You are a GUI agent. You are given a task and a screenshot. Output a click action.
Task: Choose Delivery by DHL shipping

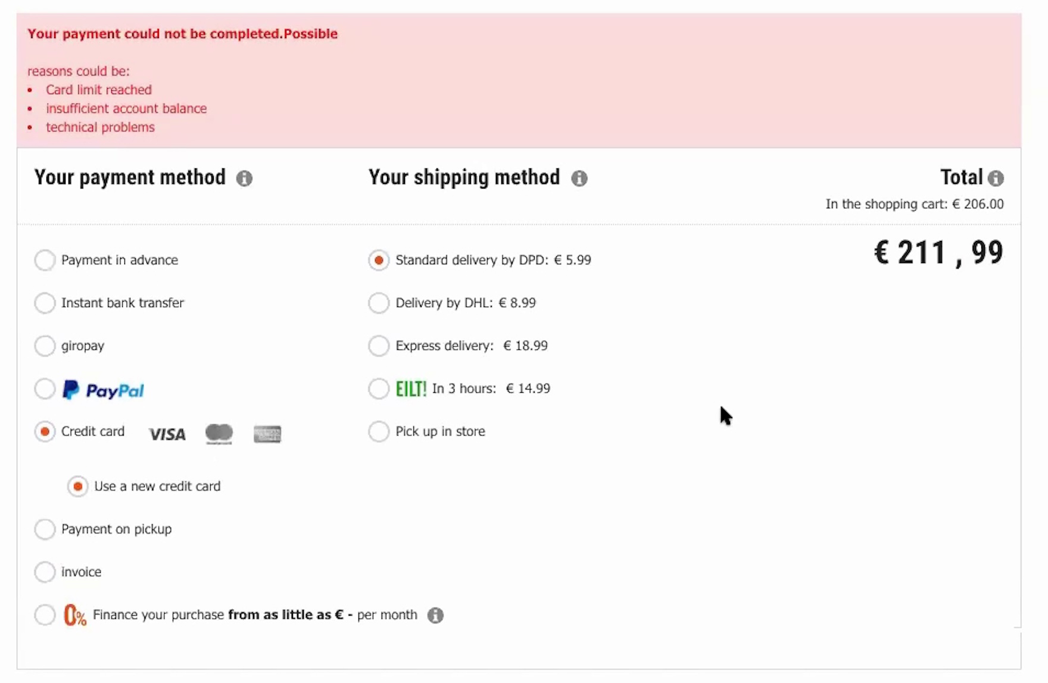tap(379, 303)
